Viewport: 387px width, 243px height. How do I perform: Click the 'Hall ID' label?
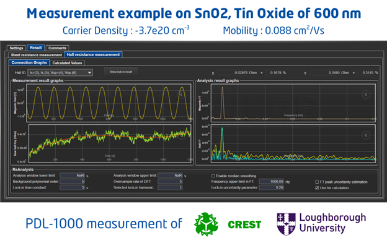[x=20, y=73]
